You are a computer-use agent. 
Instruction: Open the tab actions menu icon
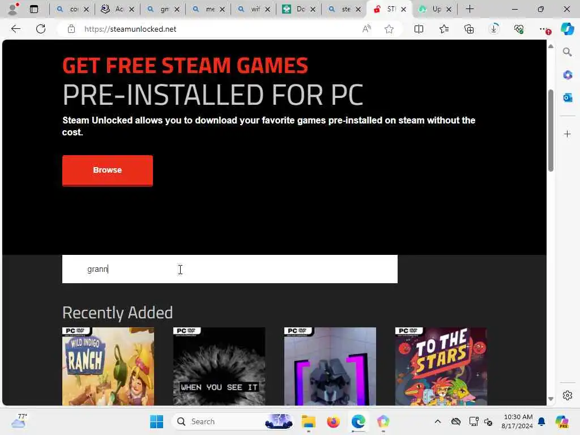(33, 9)
